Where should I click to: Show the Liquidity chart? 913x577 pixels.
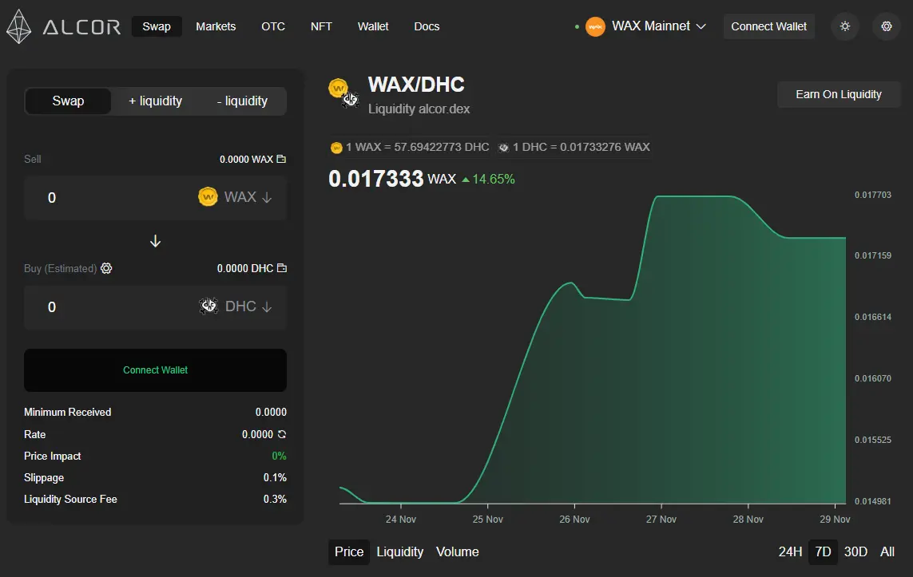click(400, 551)
